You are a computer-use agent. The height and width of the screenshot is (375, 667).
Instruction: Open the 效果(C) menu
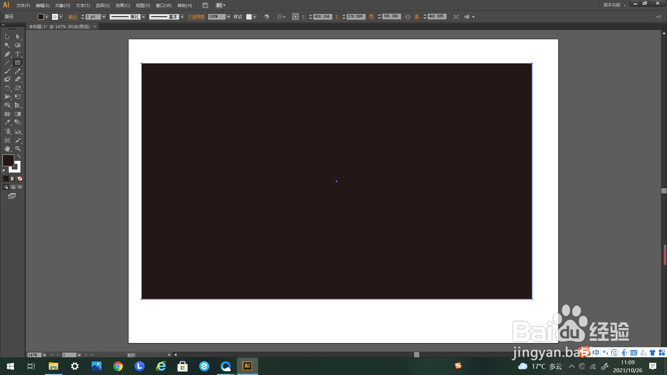point(123,6)
